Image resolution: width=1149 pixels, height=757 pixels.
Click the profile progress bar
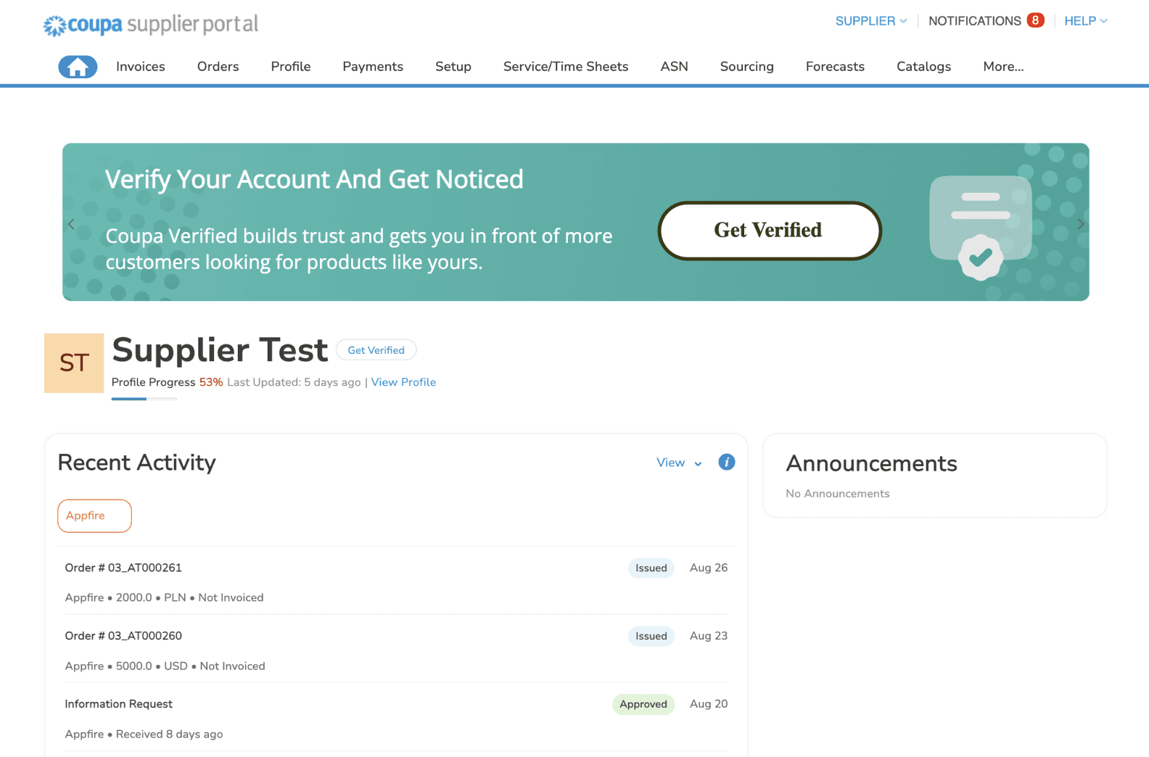click(x=144, y=399)
